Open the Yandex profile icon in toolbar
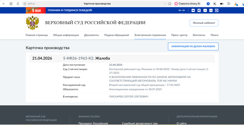 11,4
